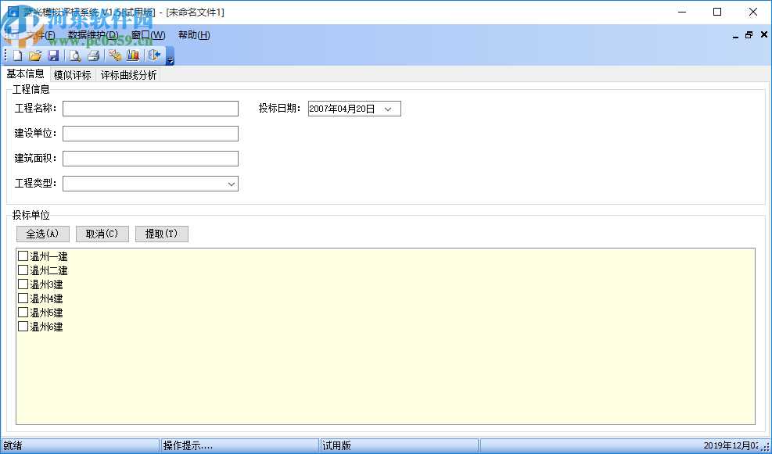Viewport: 772px width, 454px height.
Task: Open the toolbar options chevron
Action: [x=169, y=59]
